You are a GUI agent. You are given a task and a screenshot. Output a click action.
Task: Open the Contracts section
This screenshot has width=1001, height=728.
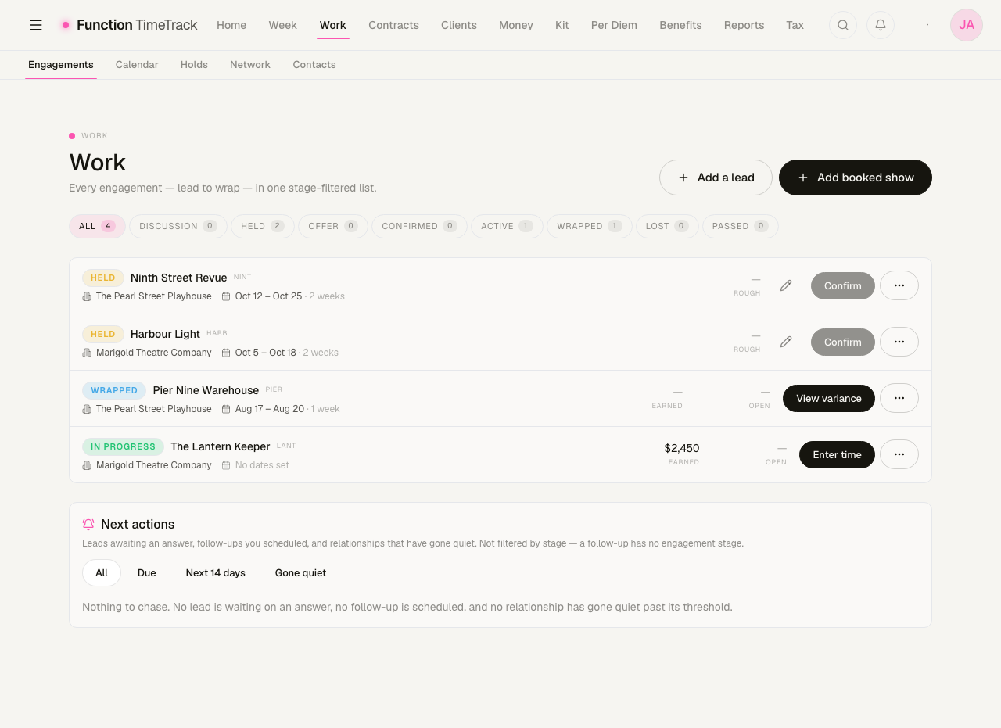click(393, 25)
